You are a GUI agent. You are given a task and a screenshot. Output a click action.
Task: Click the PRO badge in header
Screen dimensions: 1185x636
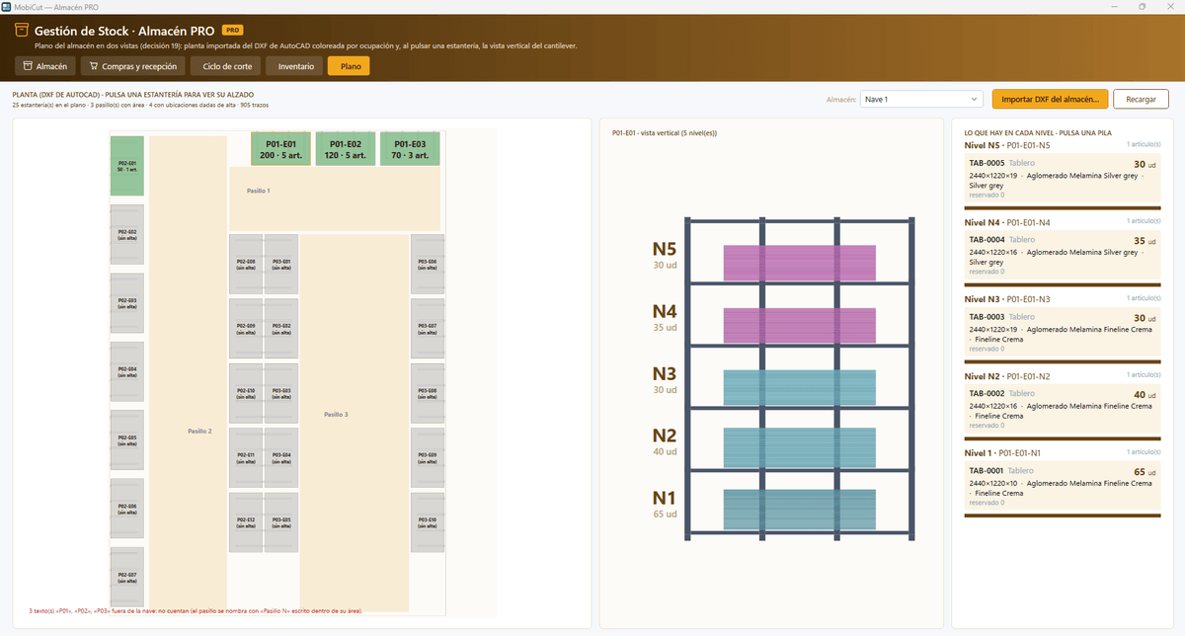(233, 31)
